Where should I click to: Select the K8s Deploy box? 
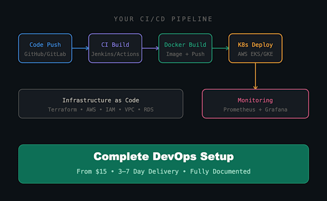(x=255, y=48)
